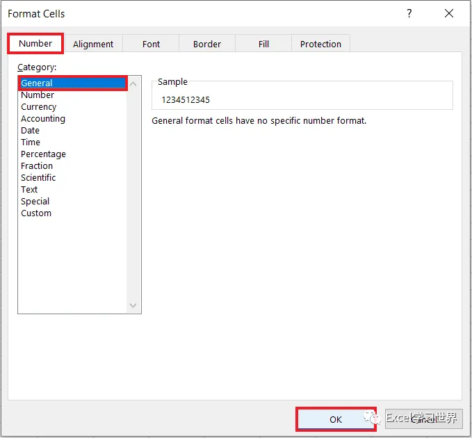The image size is (472, 438).
Task: Click the sample value 1234512345
Action: [x=186, y=99]
